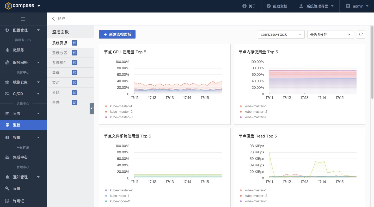Toggle kube-master-2 legend in filesystem chart
Image resolution: width=374 pixels, height=207 pixels.
point(119,190)
